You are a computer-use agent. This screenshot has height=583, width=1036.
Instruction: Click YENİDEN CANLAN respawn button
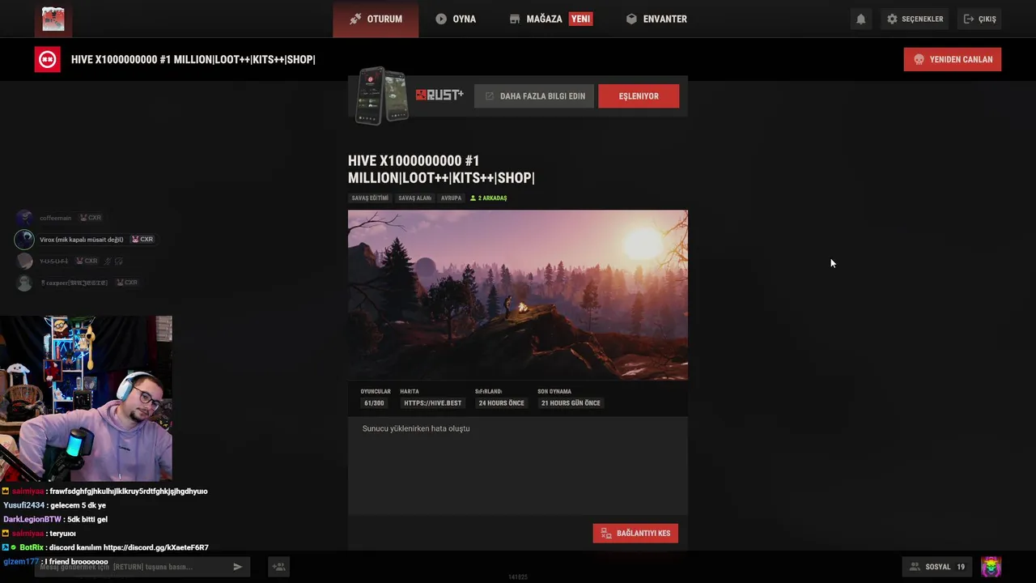click(x=953, y=59)
